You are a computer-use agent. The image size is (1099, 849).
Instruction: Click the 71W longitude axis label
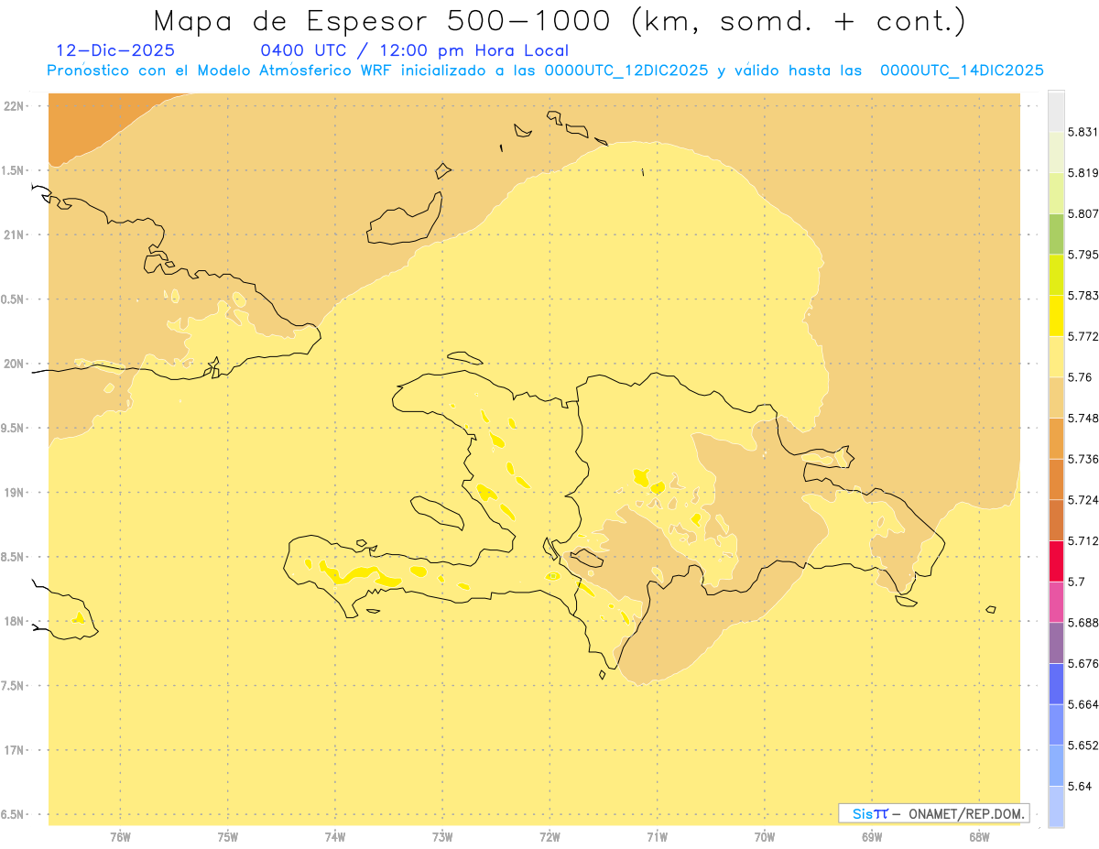pyautogui.click(x=657, y=837)
